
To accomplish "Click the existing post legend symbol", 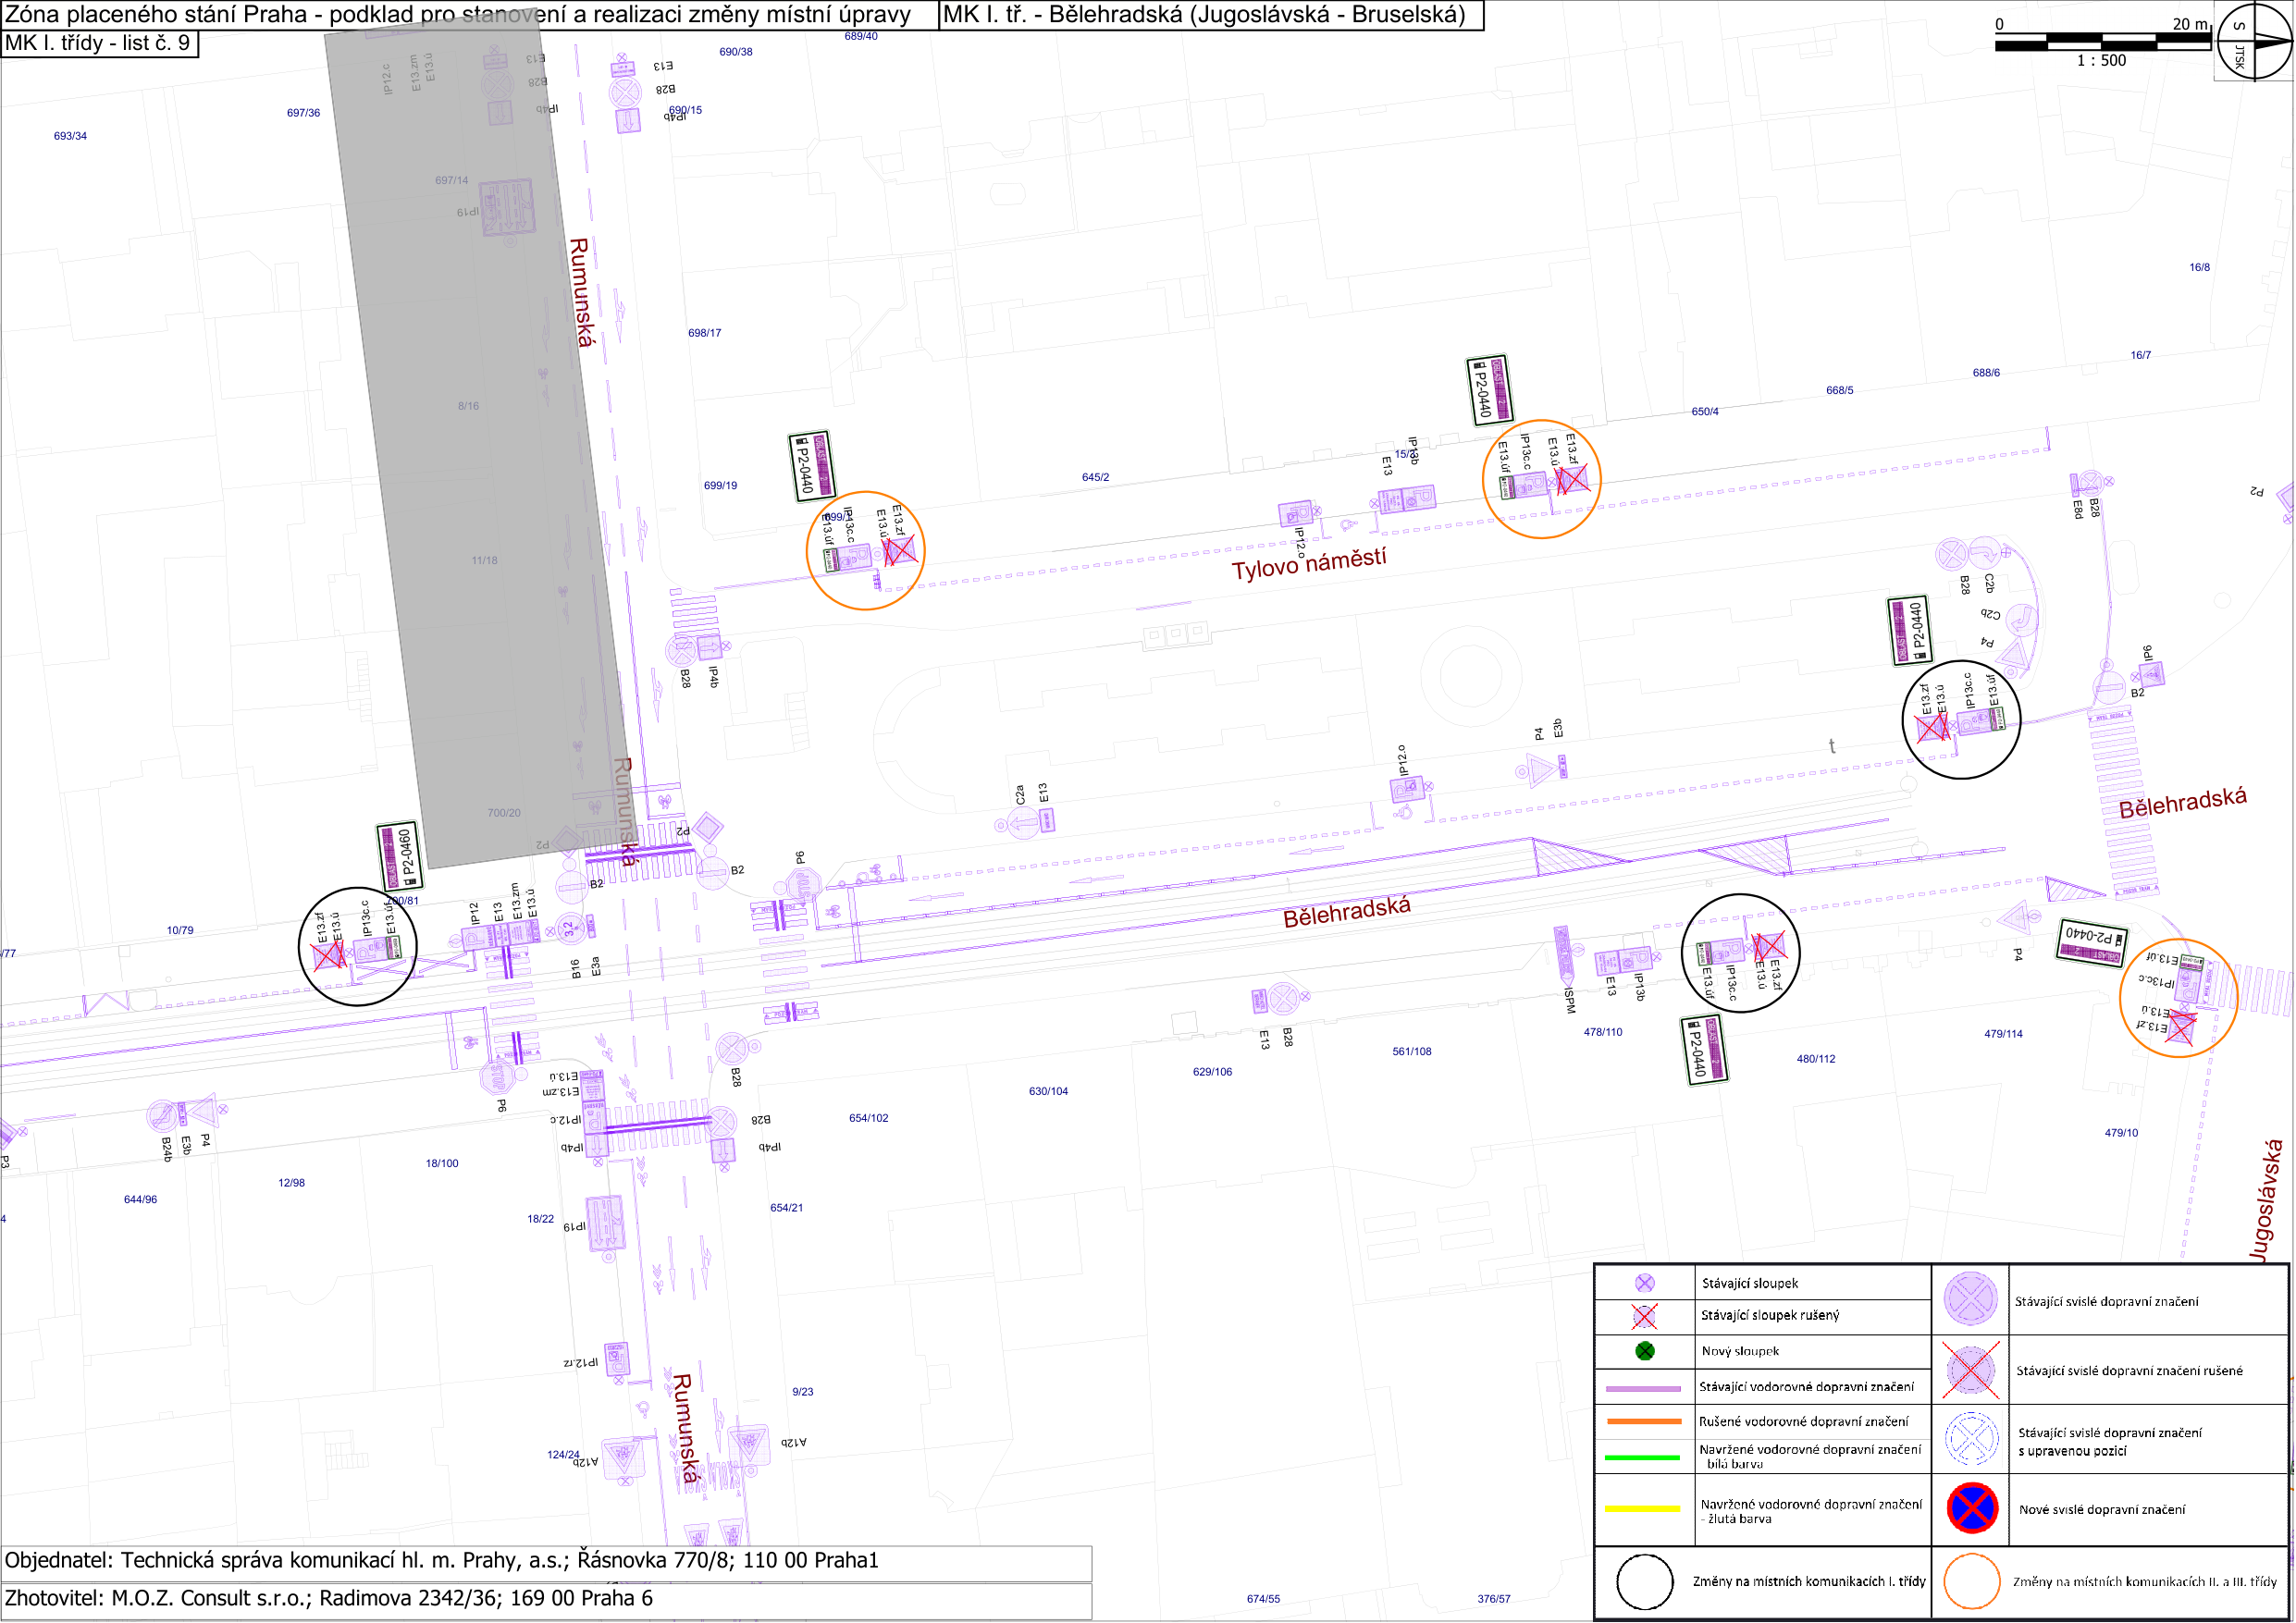I will tap(1644, 1283).
